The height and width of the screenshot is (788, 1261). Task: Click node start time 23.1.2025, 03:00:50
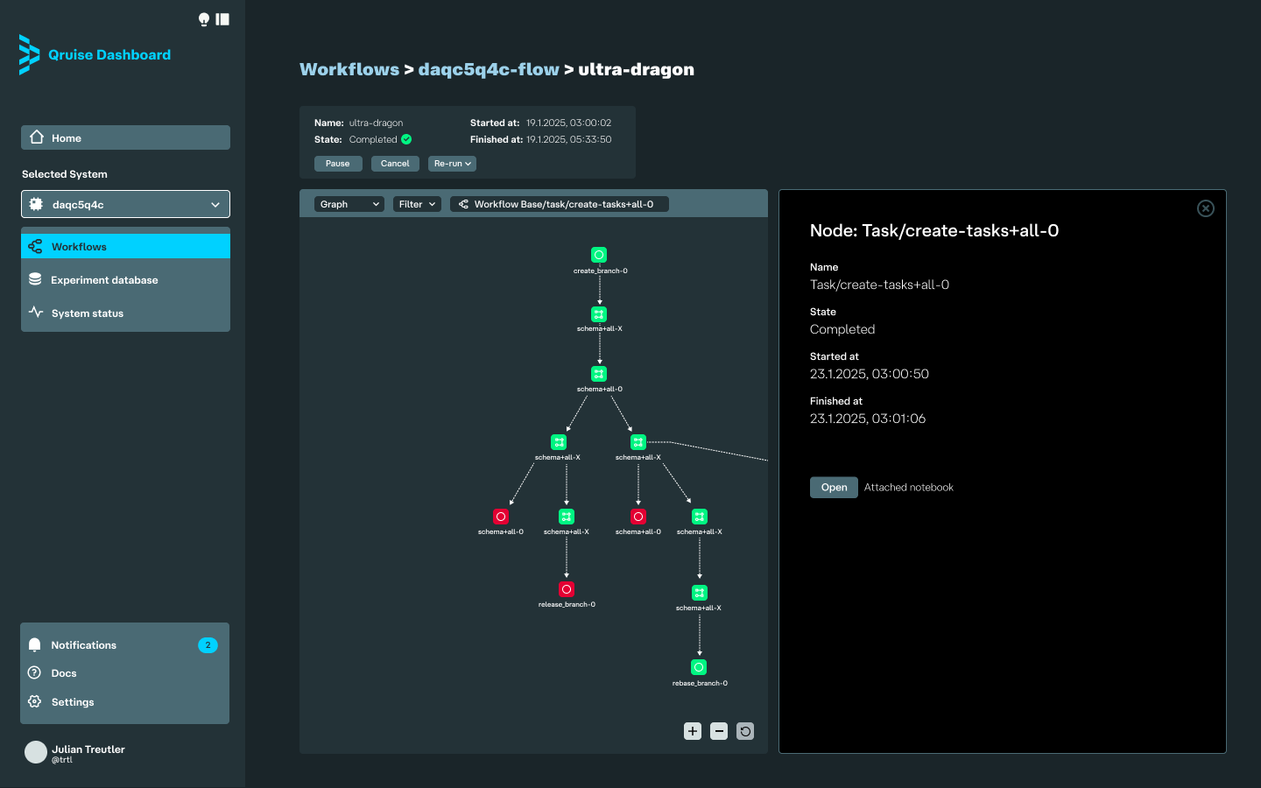tap(870, 374)
